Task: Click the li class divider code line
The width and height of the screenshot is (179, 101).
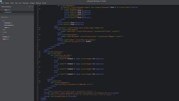Action: [75, 16]
